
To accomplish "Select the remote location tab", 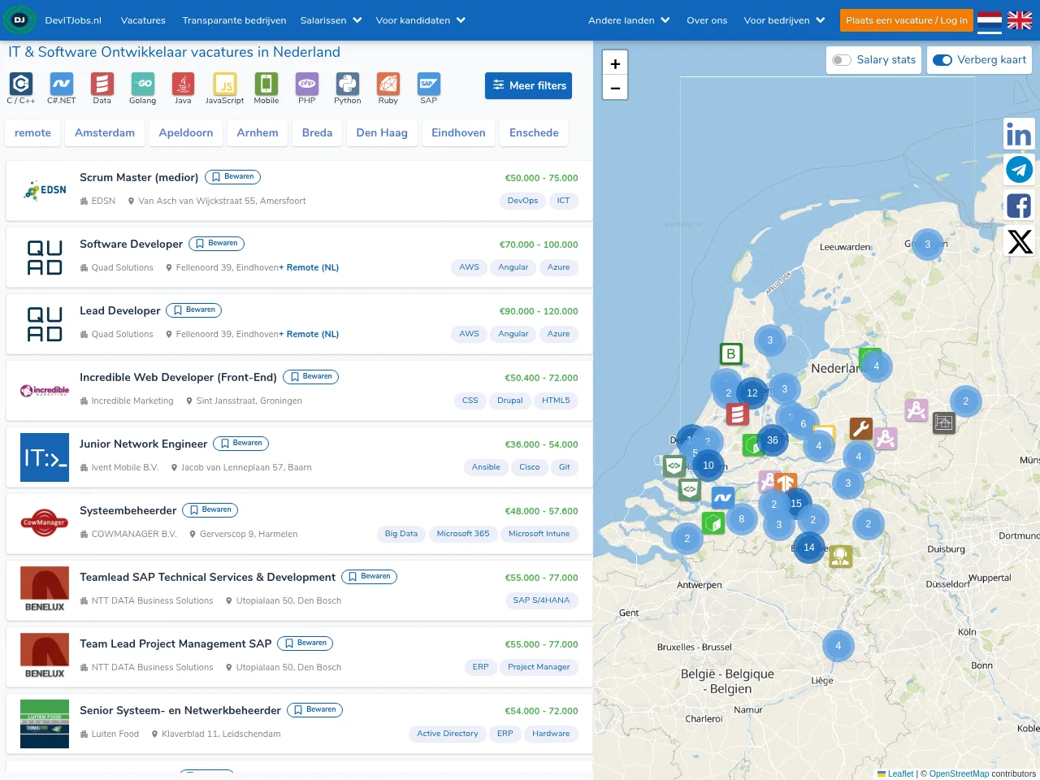I will [32, 132].
